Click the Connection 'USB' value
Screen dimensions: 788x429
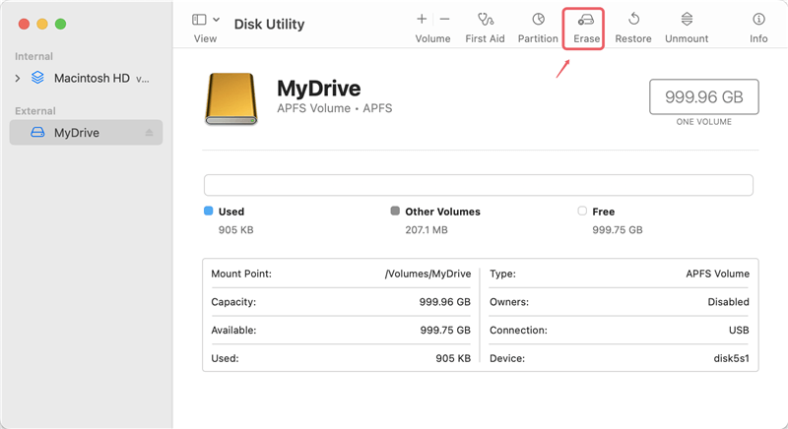(739, 331)
